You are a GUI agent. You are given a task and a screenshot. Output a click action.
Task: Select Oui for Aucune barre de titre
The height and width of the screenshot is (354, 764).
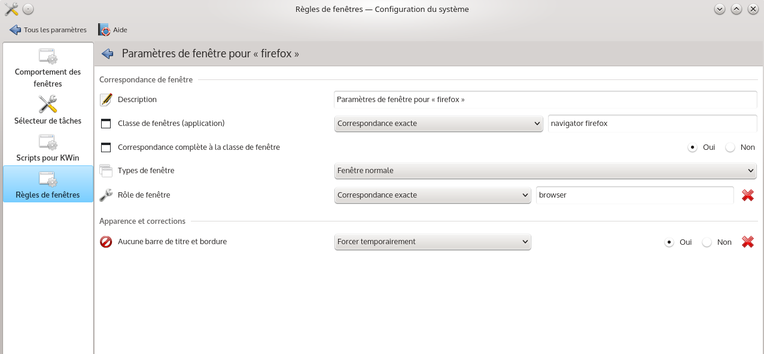point(669,242)
